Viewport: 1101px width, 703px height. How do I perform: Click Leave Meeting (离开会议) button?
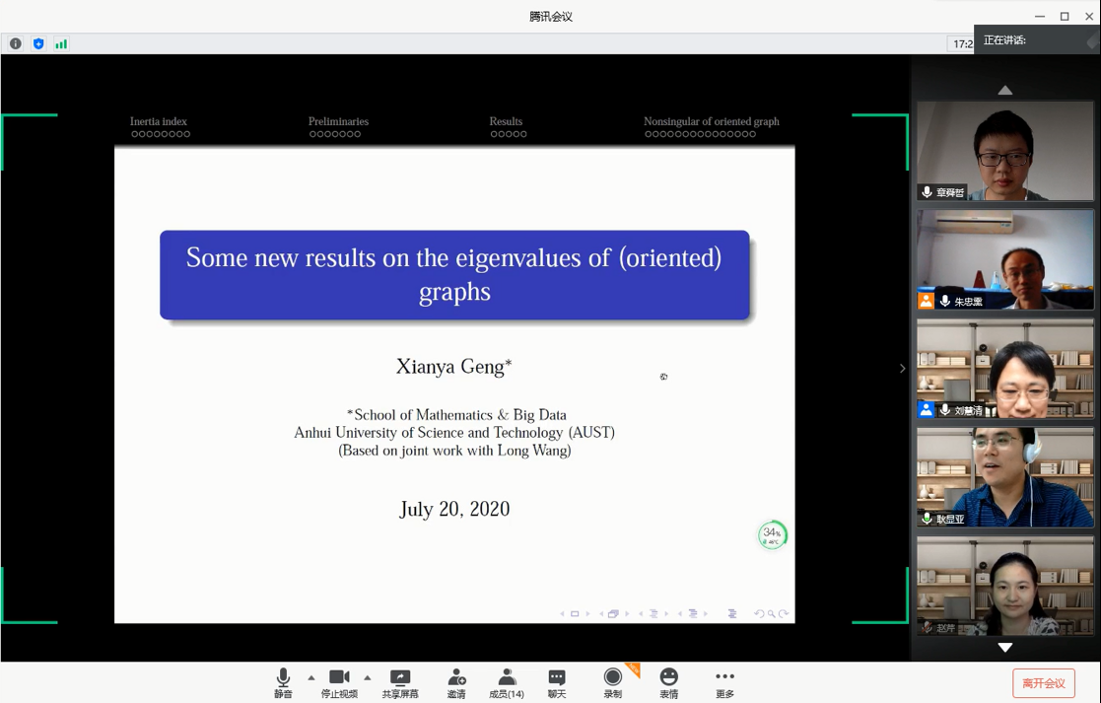pyautogui.click(x=1043, y=683)
